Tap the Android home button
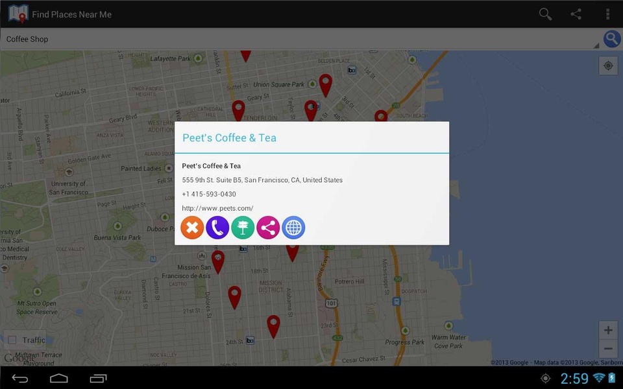Image resolution: width=623 pixels, height=389 pixels. point(59,378)
